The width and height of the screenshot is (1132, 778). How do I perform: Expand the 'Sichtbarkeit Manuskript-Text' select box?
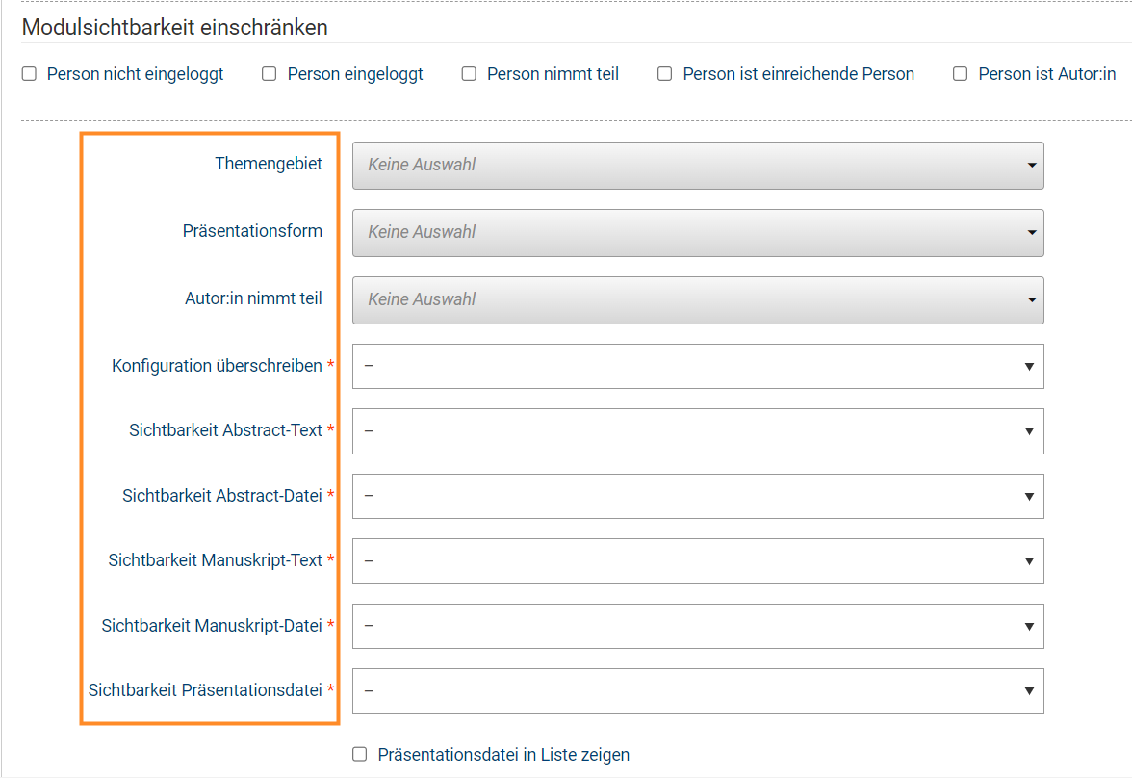point(698,561)
